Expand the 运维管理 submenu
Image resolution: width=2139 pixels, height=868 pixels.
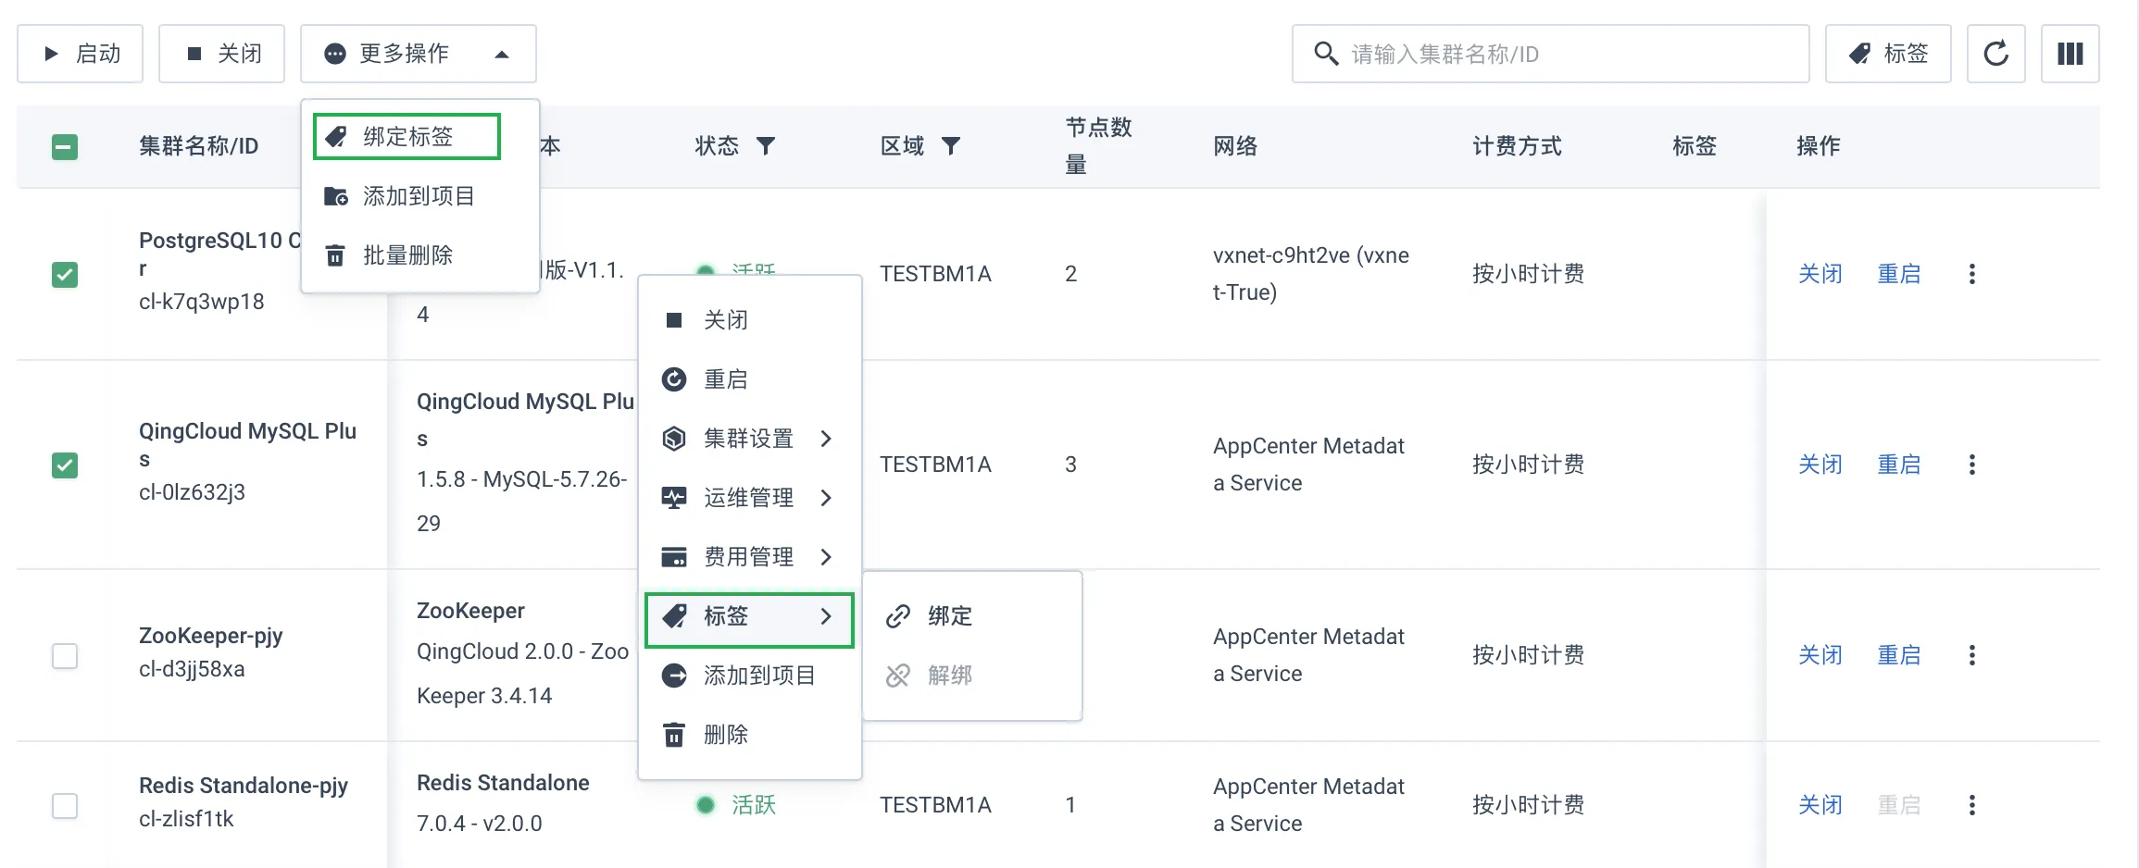pyautogui.click(x=749, y=498)
